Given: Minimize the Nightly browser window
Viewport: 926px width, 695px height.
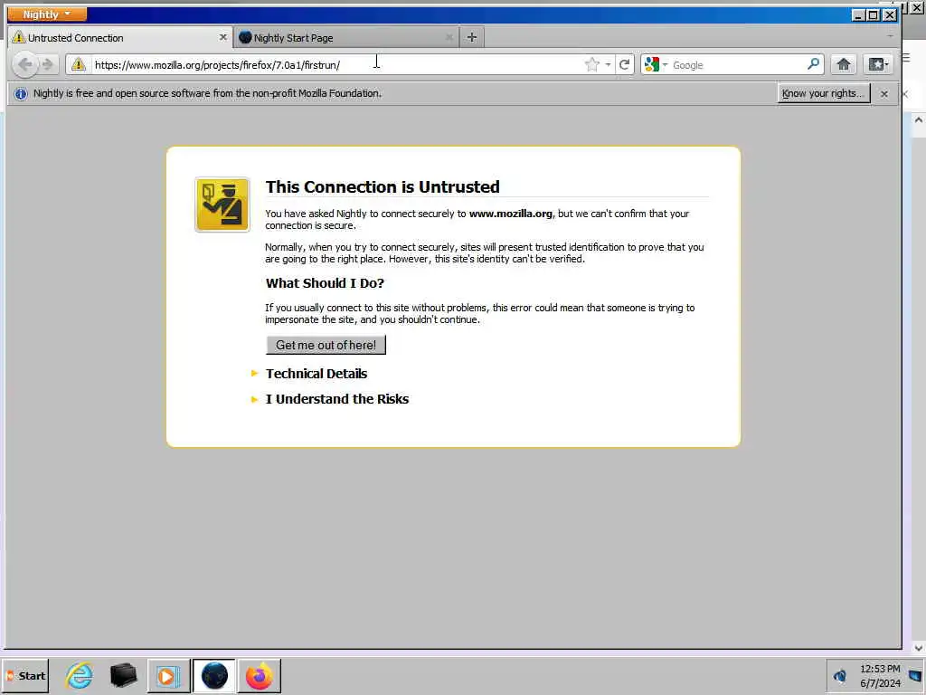Looking at the screenshot, I should 858,14.
